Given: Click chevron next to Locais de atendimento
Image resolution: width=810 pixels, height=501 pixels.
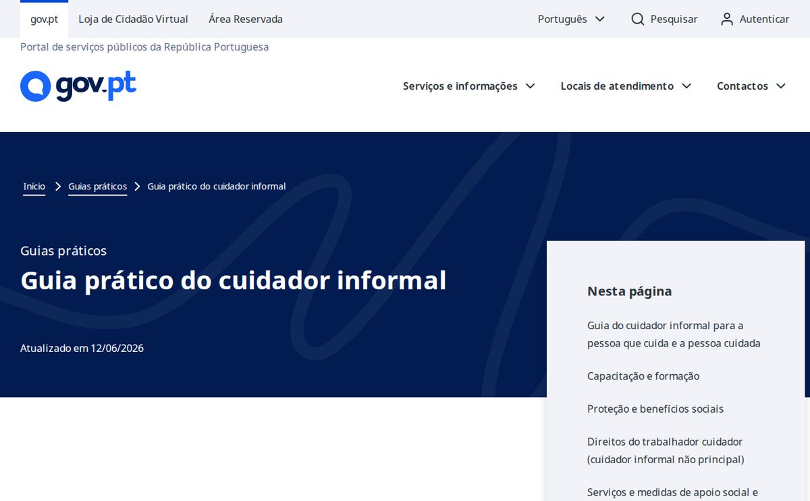Looking at the screenshot, I should (686, 86).
